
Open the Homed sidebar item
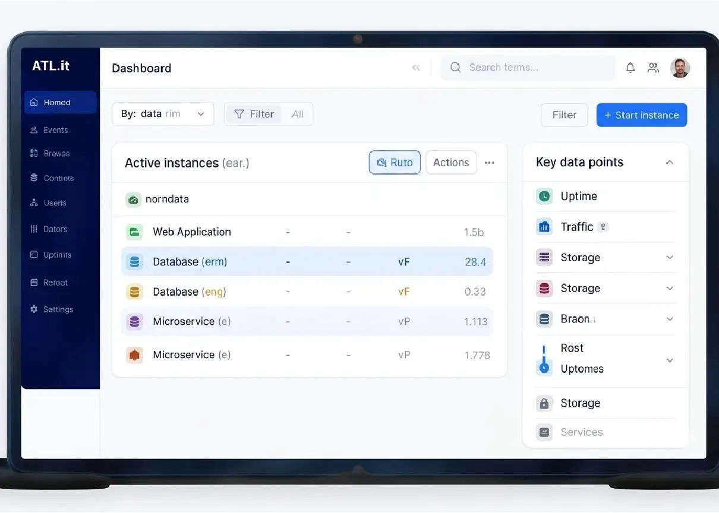[x=60, y=102]
